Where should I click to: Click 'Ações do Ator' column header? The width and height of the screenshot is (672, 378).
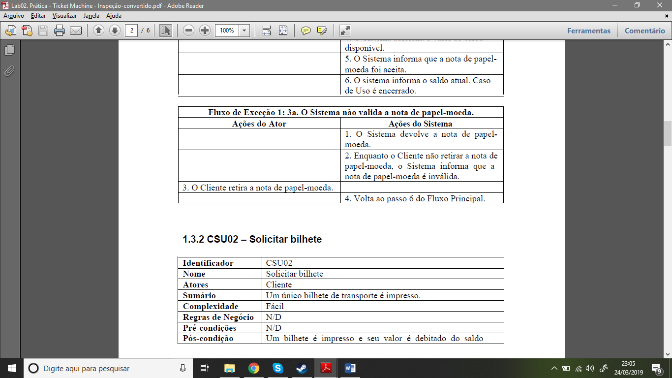pyautogui.click(x=259, y=124)
